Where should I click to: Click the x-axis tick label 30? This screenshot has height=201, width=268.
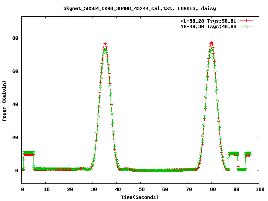tap(94, 189)
